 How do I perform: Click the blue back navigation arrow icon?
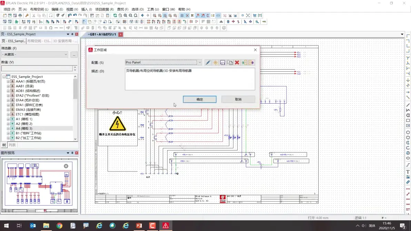pos(143,15)
